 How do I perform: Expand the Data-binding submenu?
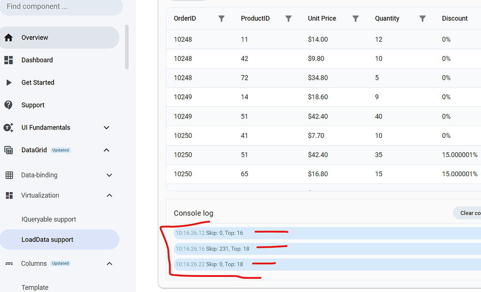coord(109,175)
